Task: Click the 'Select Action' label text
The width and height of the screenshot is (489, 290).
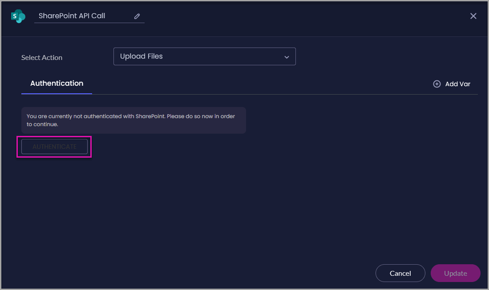Action: (42, 58)
